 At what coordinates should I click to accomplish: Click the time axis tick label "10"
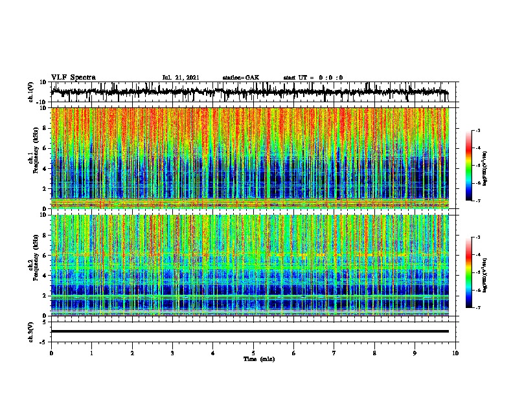pos(455,353)
